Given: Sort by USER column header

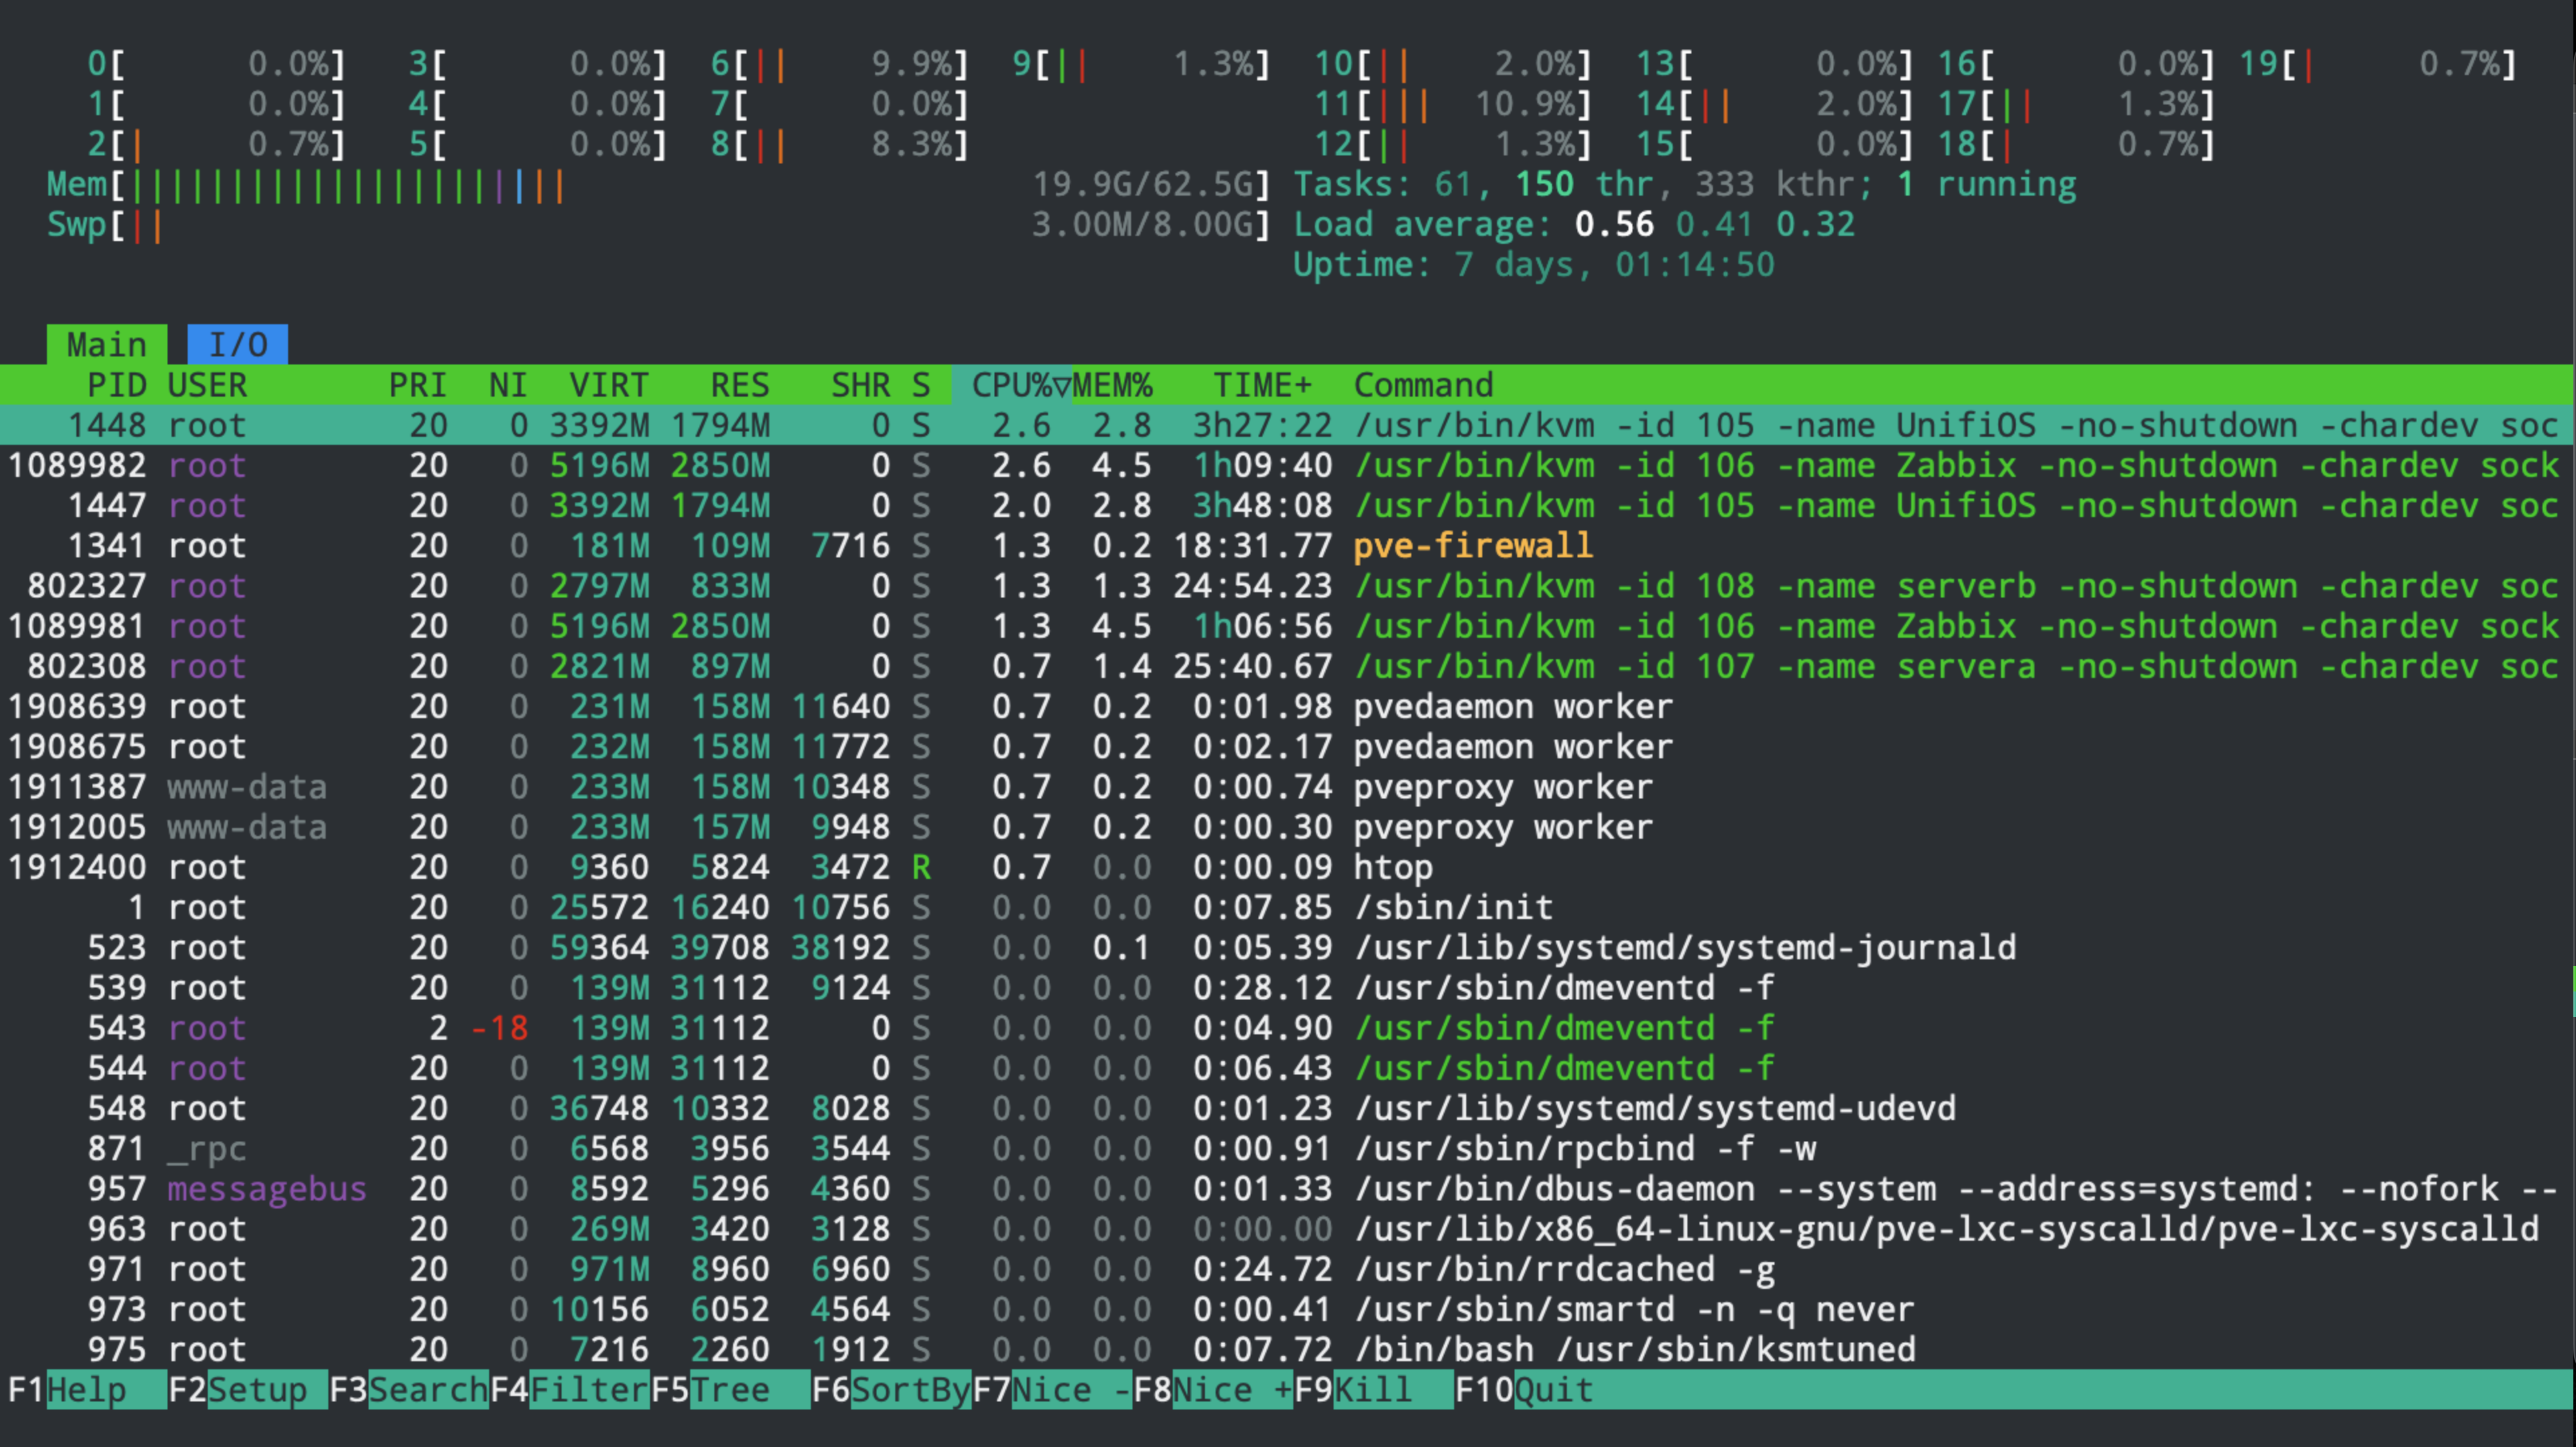Looking at the screenshot, I should pos(207,385).
